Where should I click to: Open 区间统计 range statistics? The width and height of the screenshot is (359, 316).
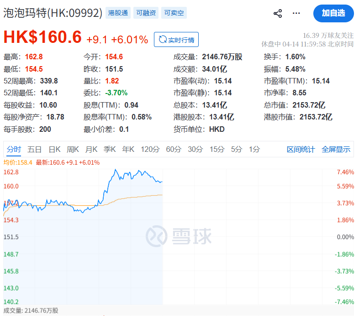coord(301,149)
